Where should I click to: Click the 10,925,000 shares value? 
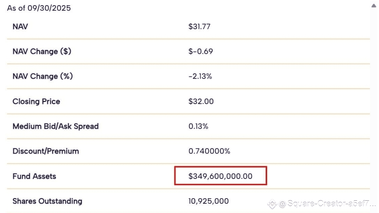208,201
